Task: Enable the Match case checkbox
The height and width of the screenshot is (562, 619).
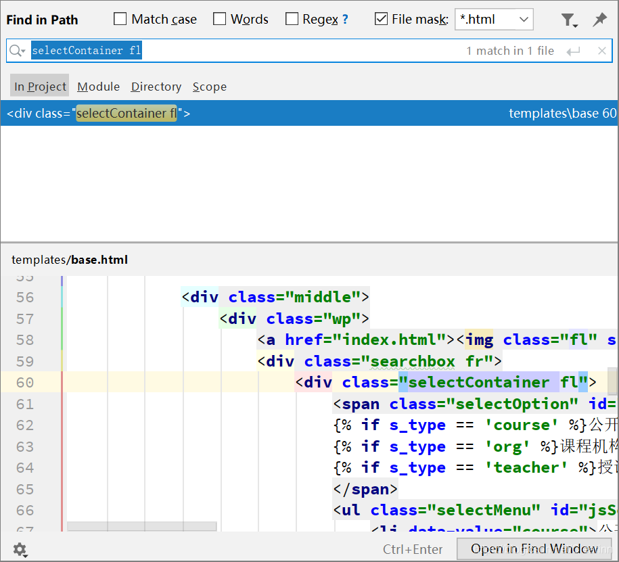Action: coord(120,19)
